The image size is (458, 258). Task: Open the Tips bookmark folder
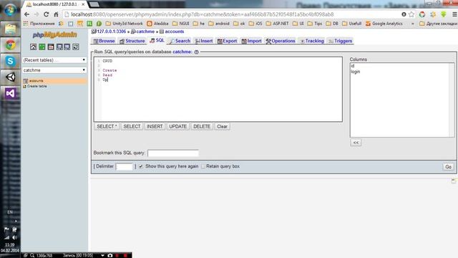315,24
